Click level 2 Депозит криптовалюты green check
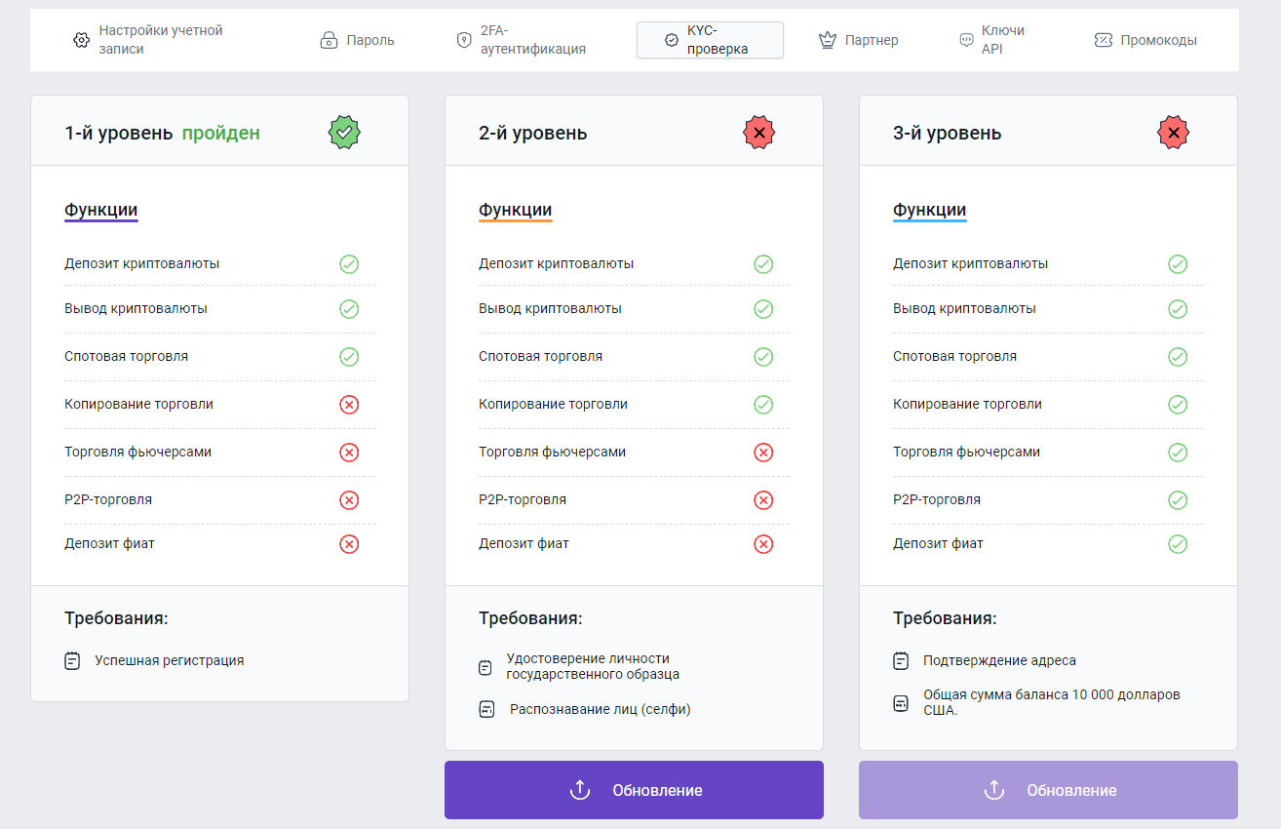1281x829 pixels. pos(763,264)
